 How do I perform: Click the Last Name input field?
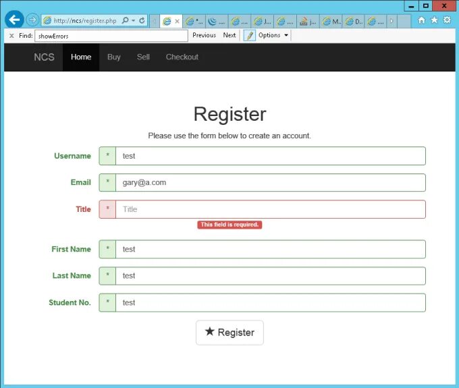tap(271, 276)
